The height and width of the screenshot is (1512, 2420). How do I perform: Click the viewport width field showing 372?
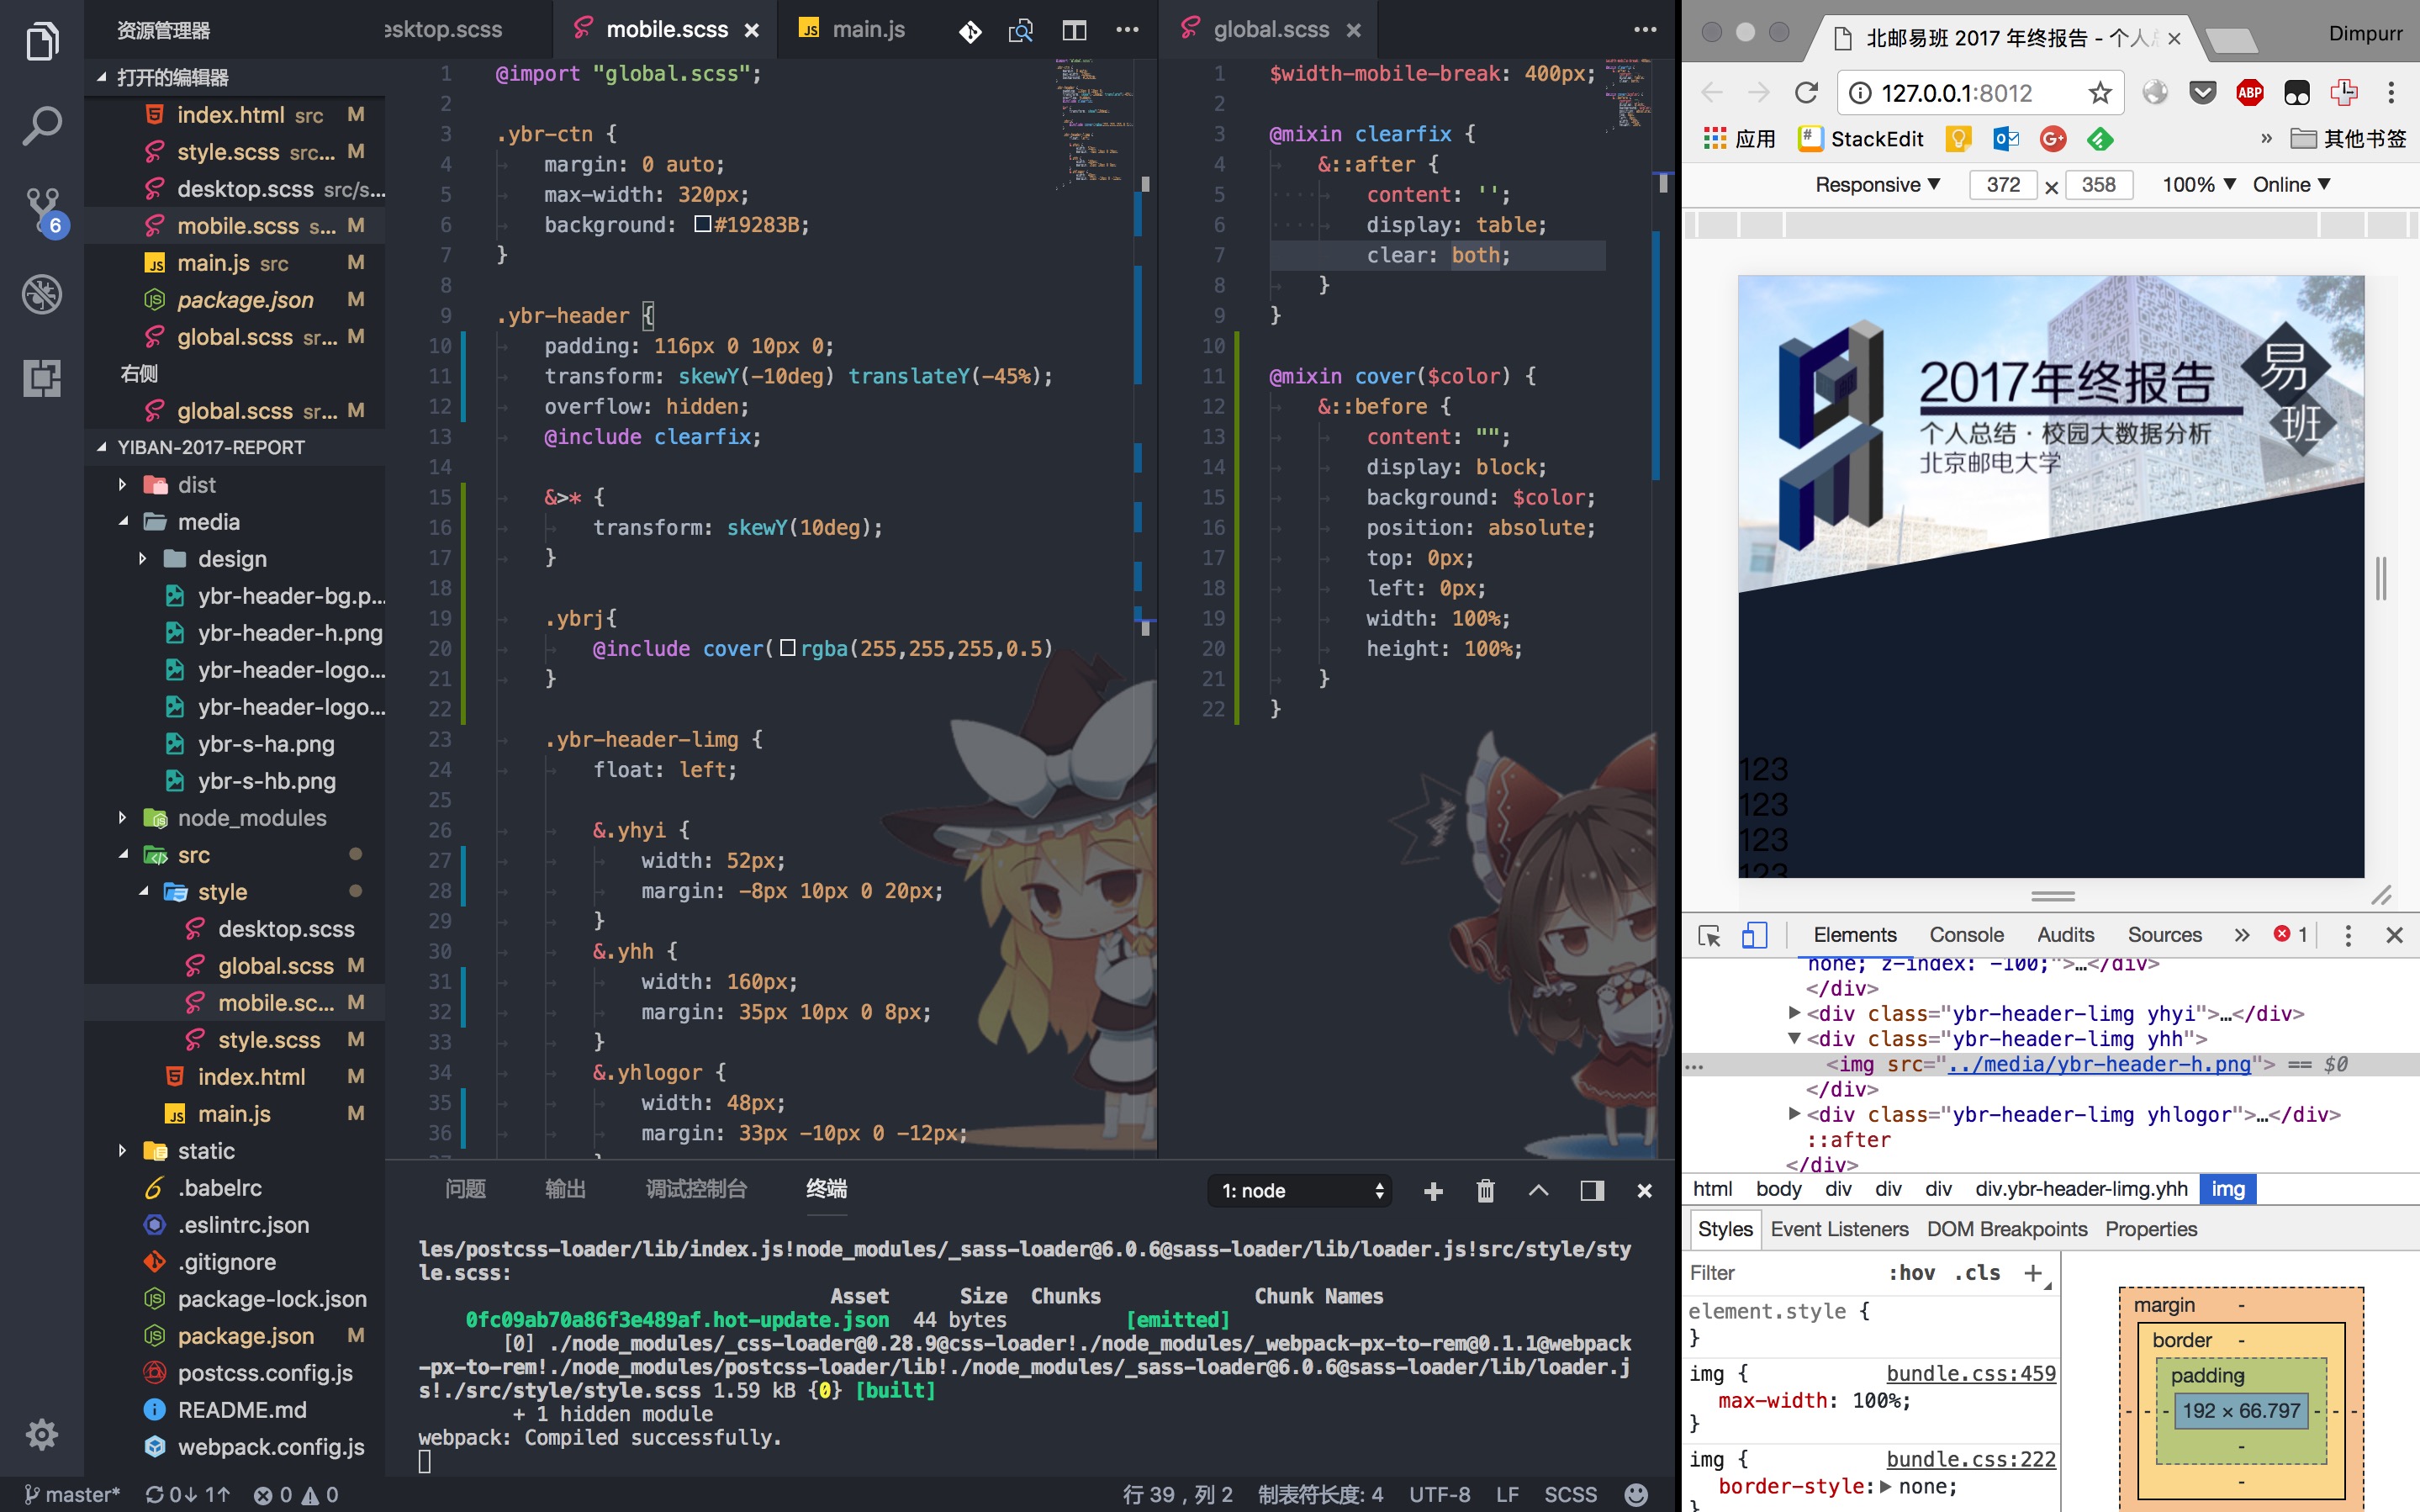coord(2002,185)
